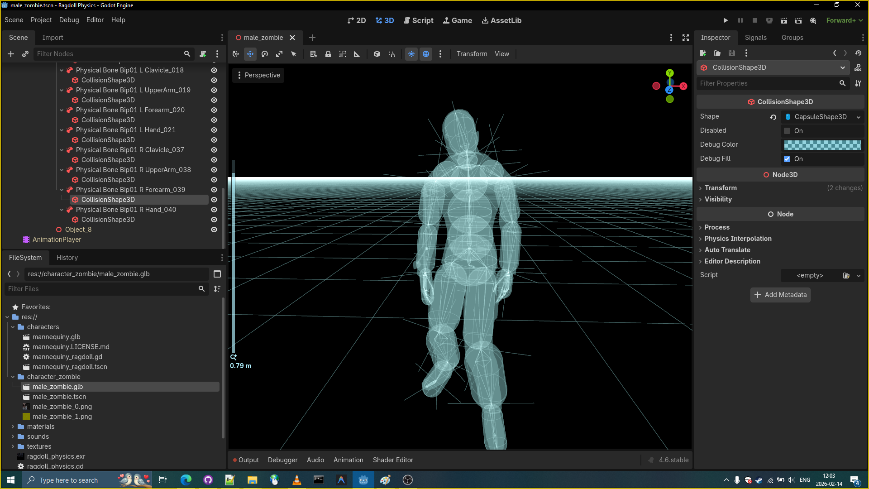Select the Rotate Mode tool
The width and height of the screenshot is (869, 489).
coord(265,54)
